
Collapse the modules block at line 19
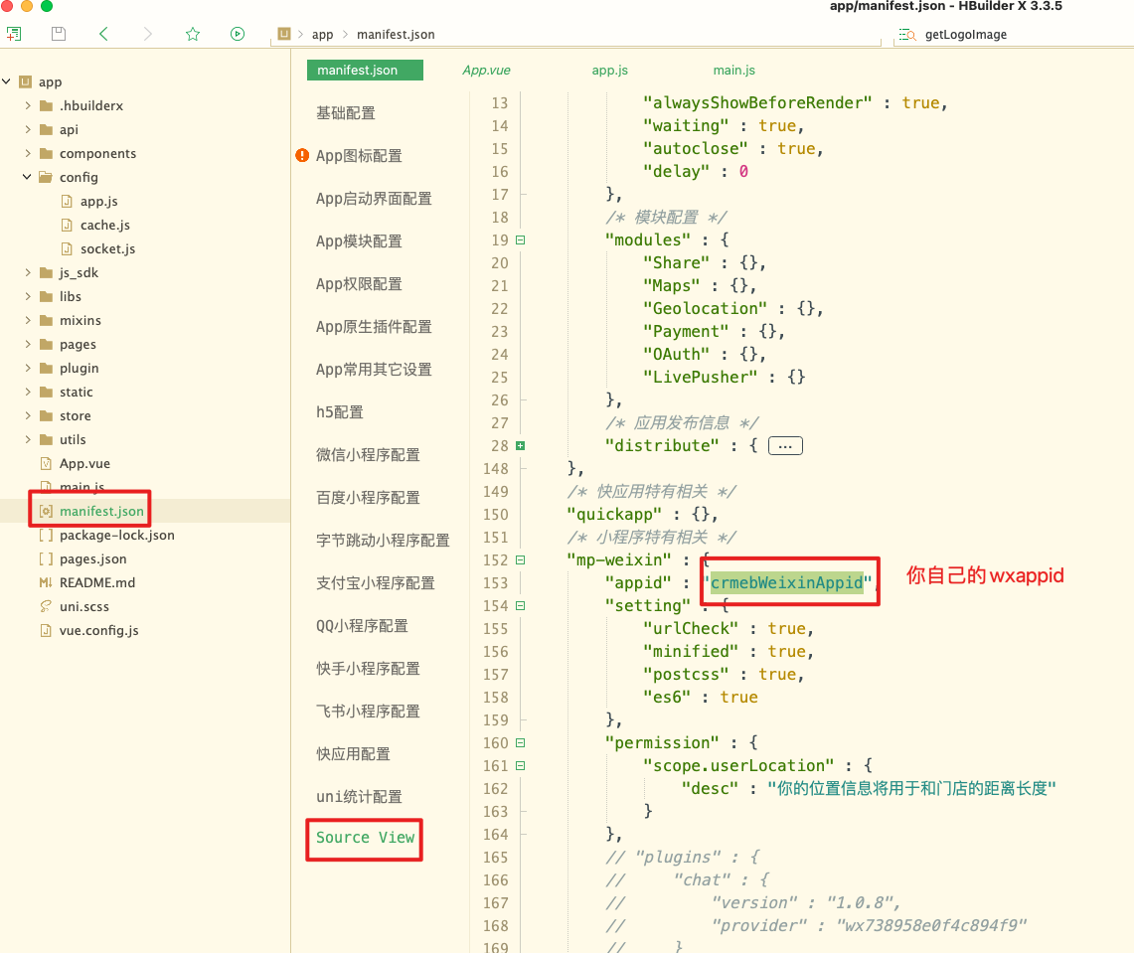pos(520,239)
